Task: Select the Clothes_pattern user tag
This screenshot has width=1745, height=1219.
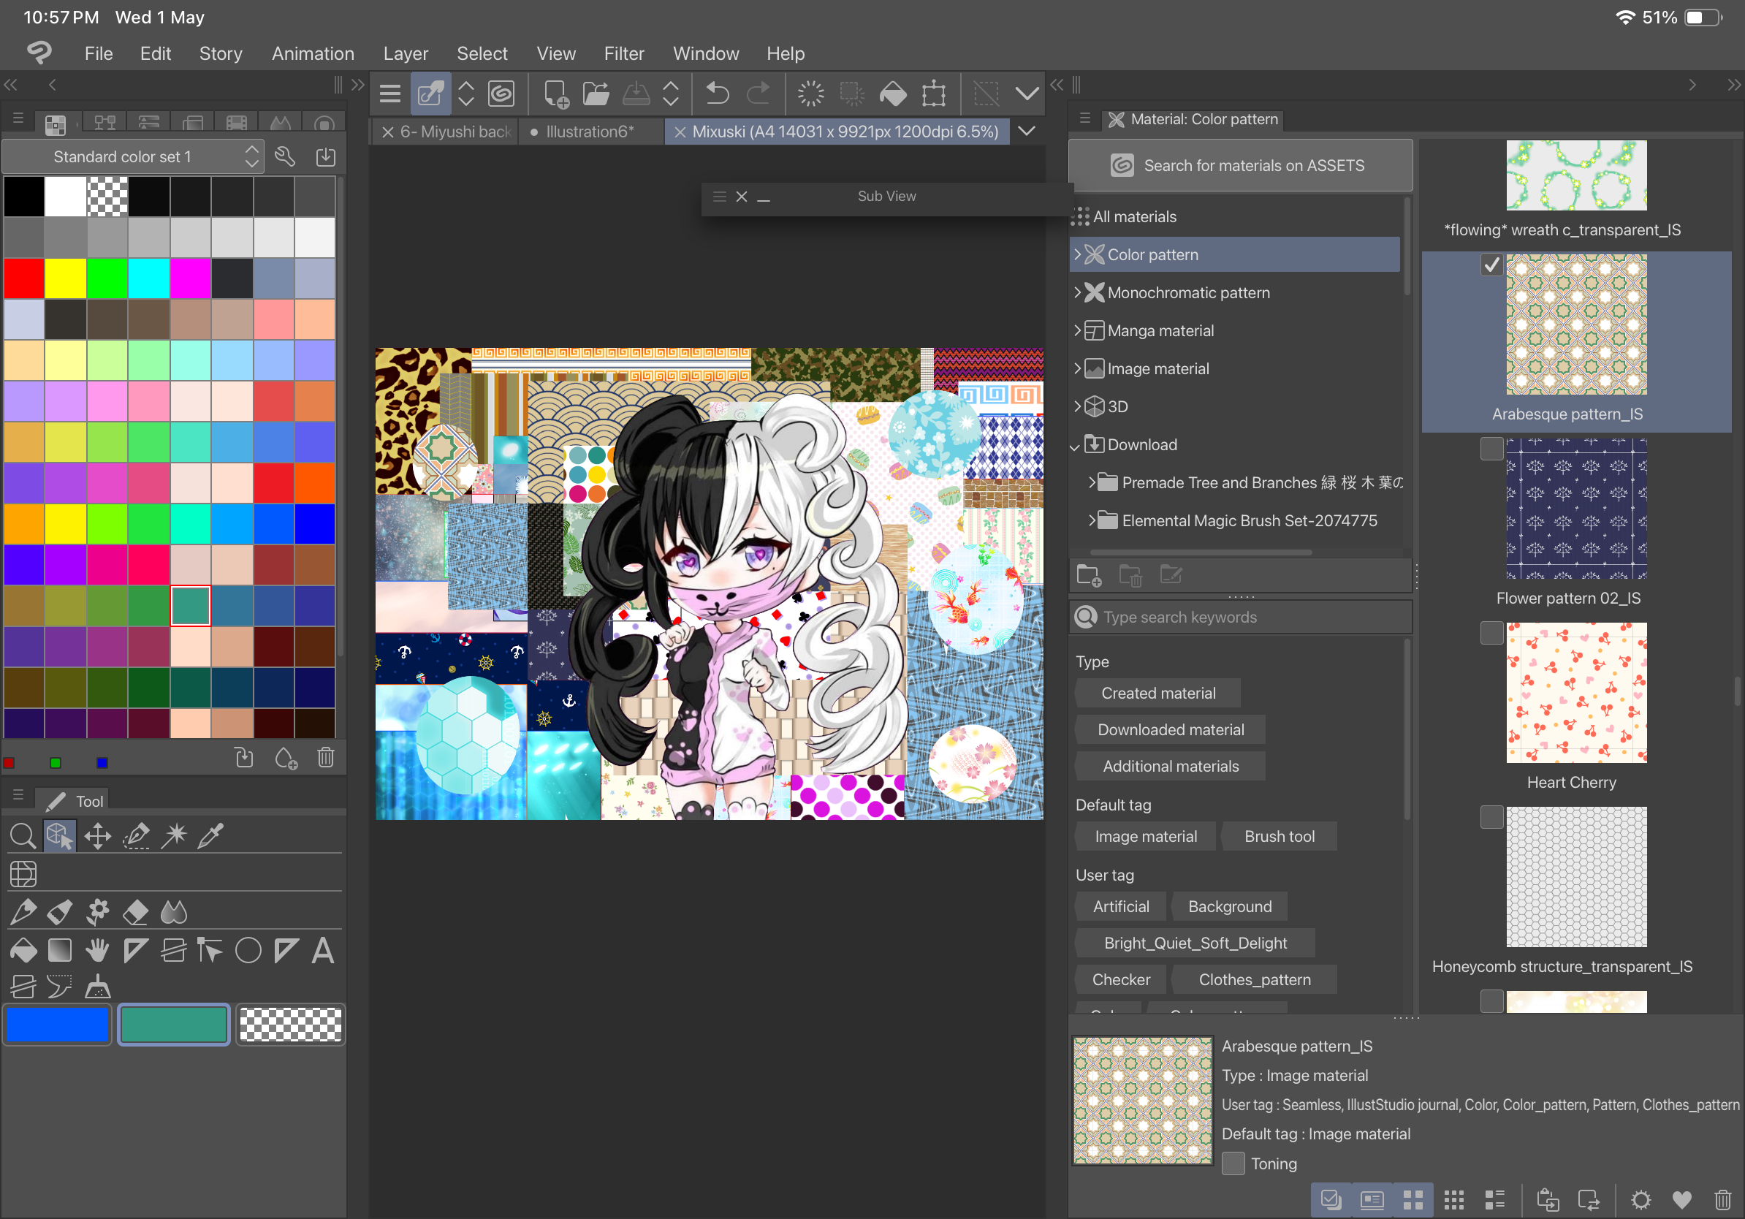Action: (1254, 979)
